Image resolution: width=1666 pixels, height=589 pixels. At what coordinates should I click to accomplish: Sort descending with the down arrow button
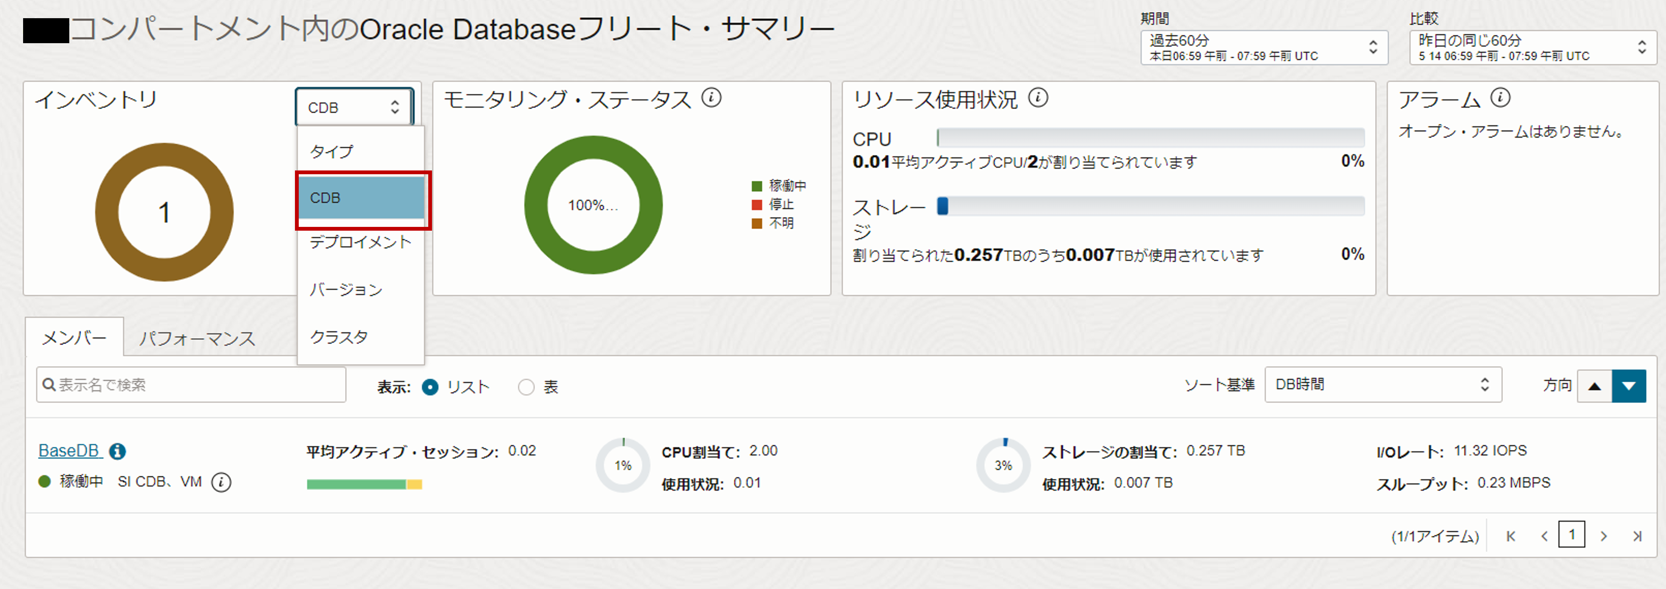point(1629,386)
